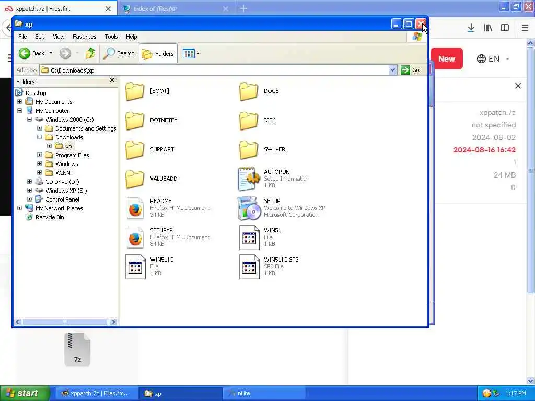
Task: Select the SETUPXP HTML document icon
Action: (135, 238)
